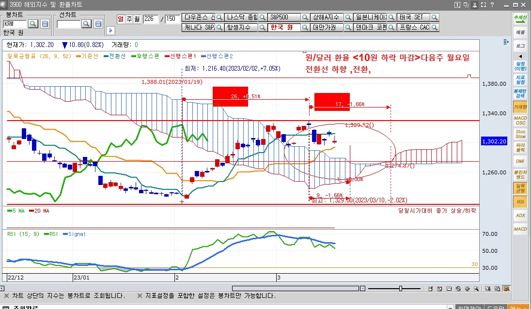Image resolution: width=531 pixels, height=309 pixels.
Task: Select the 한국 원 currency button
Action: pyautogui.click(x=284, y=28)
